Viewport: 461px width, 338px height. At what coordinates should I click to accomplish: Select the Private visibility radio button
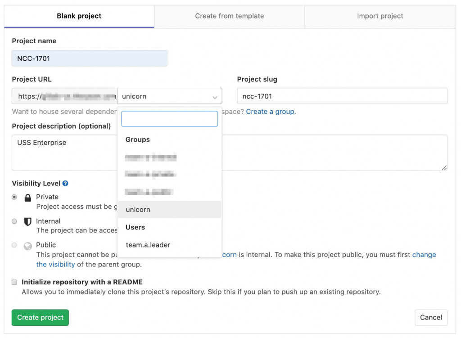(14, 197)
